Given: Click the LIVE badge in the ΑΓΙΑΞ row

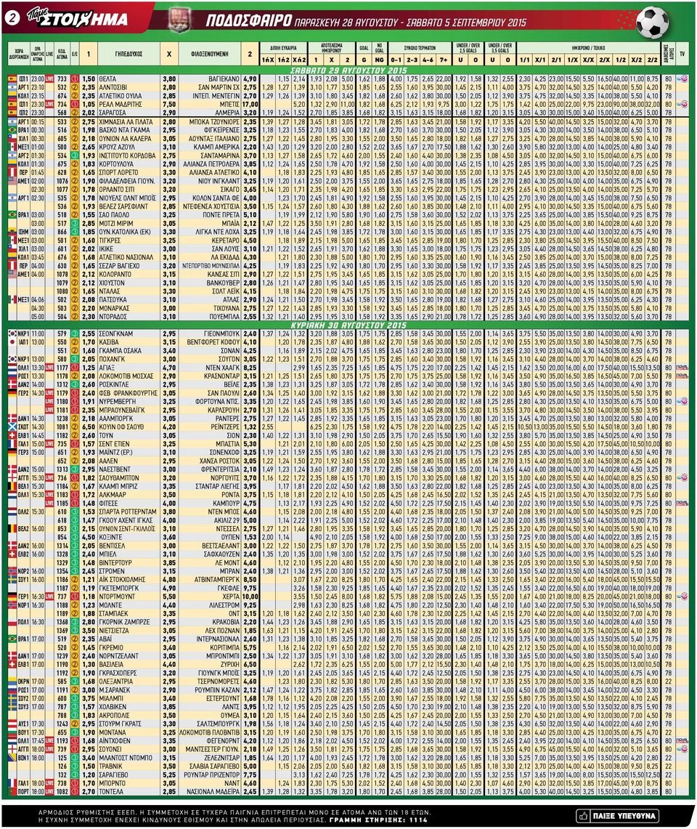Looking at the screenshot, I should [x=49, y=368].
